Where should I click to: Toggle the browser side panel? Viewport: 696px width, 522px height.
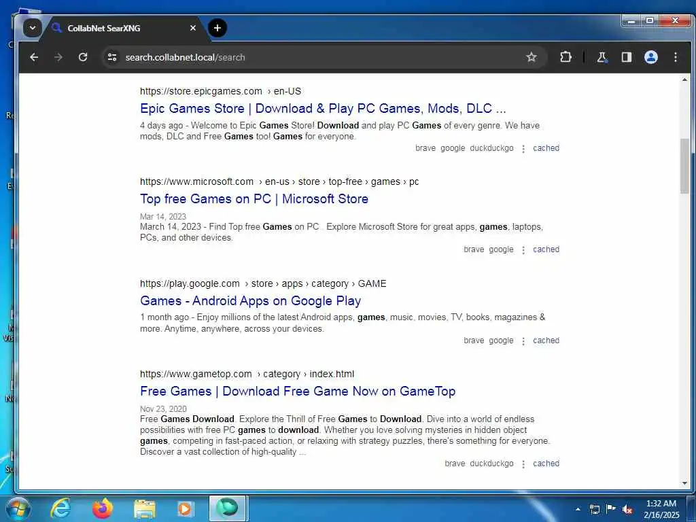point(626,57)
